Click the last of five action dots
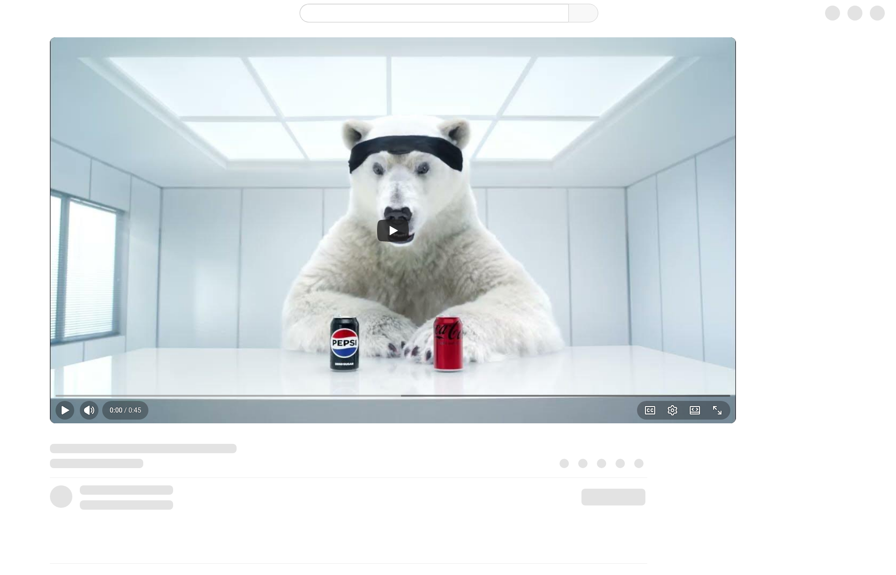Image resolution: width=896 pixels, height=575 pixels. click(639, 463)
